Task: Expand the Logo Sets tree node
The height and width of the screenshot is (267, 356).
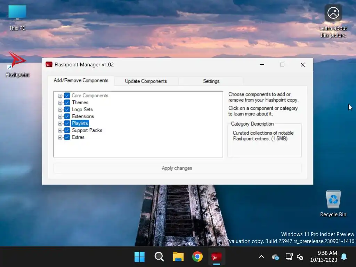Action: (60, 110)
